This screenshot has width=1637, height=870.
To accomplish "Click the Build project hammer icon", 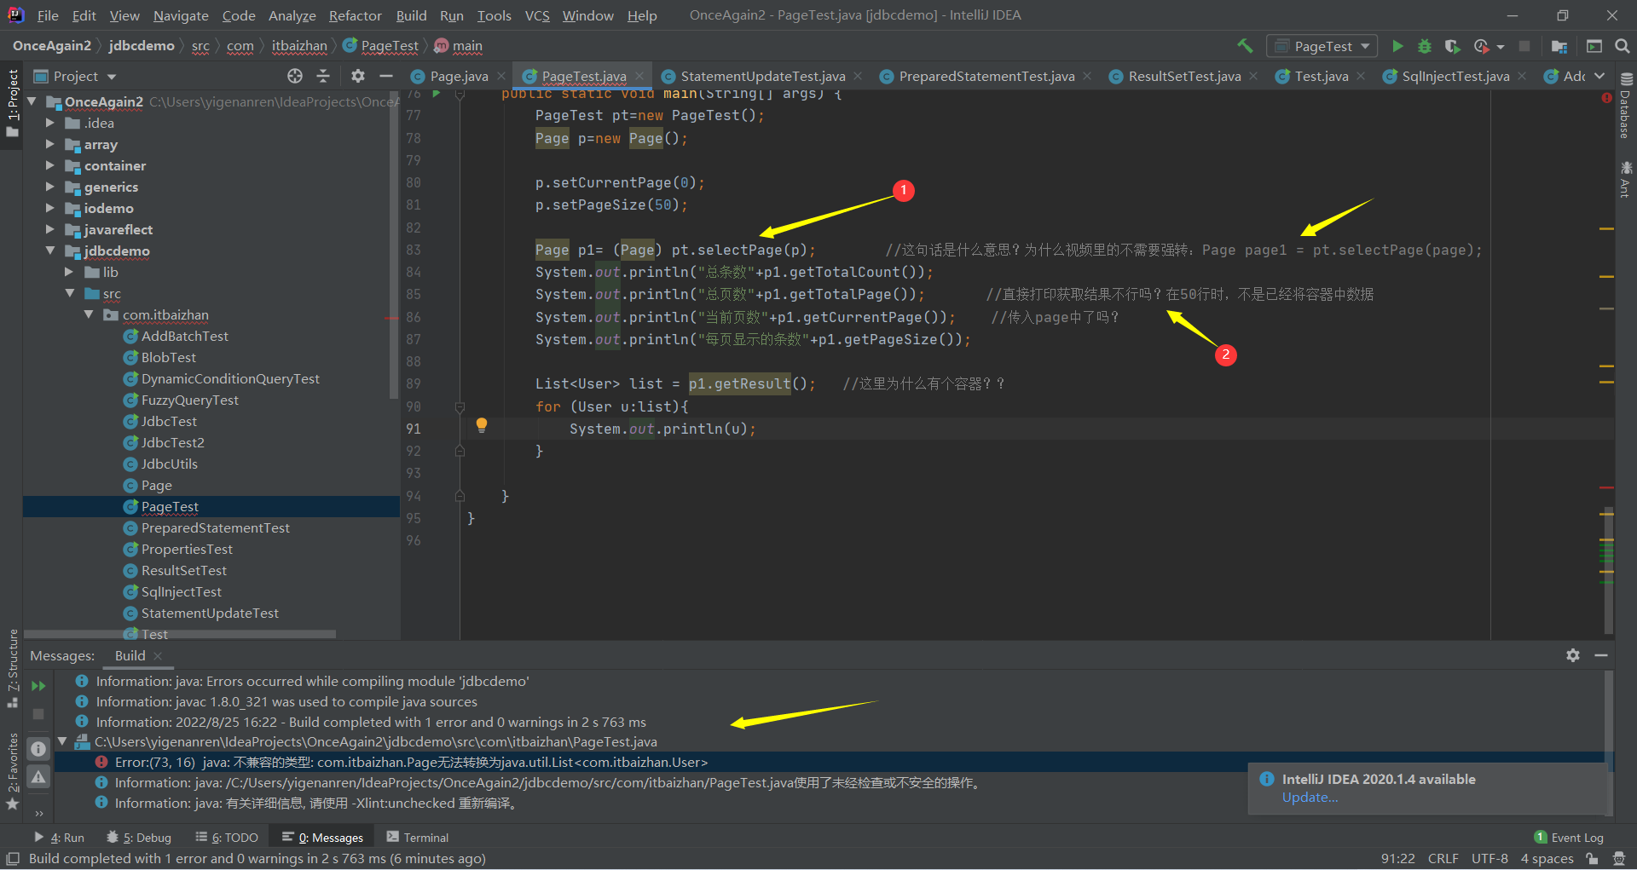I will click(1245, 46).
